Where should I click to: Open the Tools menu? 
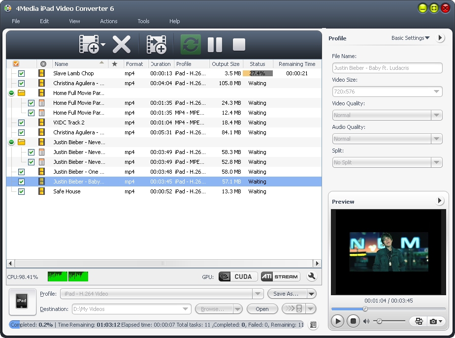pos(143,21)
